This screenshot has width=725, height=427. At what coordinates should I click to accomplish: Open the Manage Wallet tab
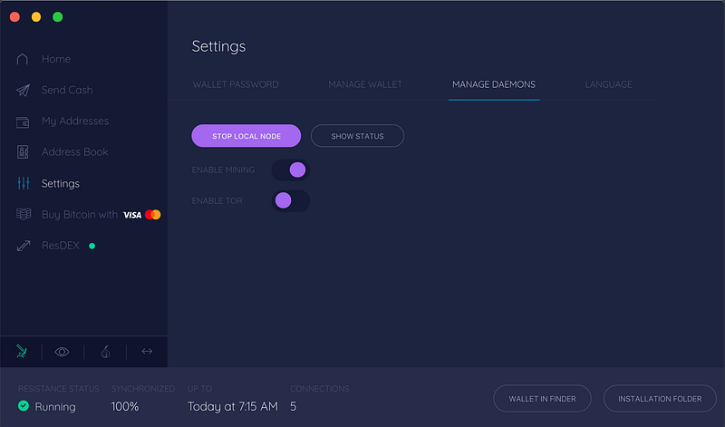coord(365,84)
